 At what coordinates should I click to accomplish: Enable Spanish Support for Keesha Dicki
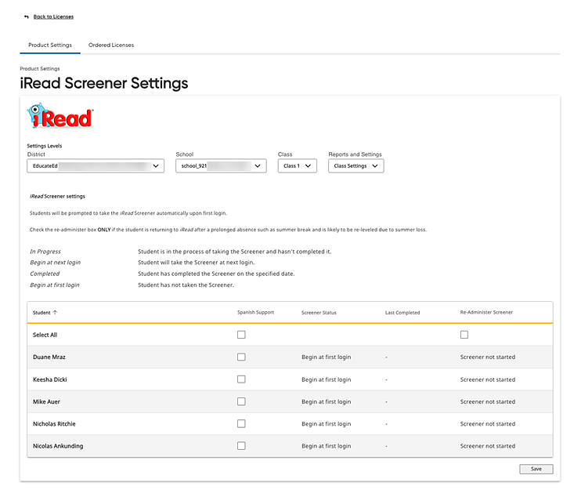[241, 379]
